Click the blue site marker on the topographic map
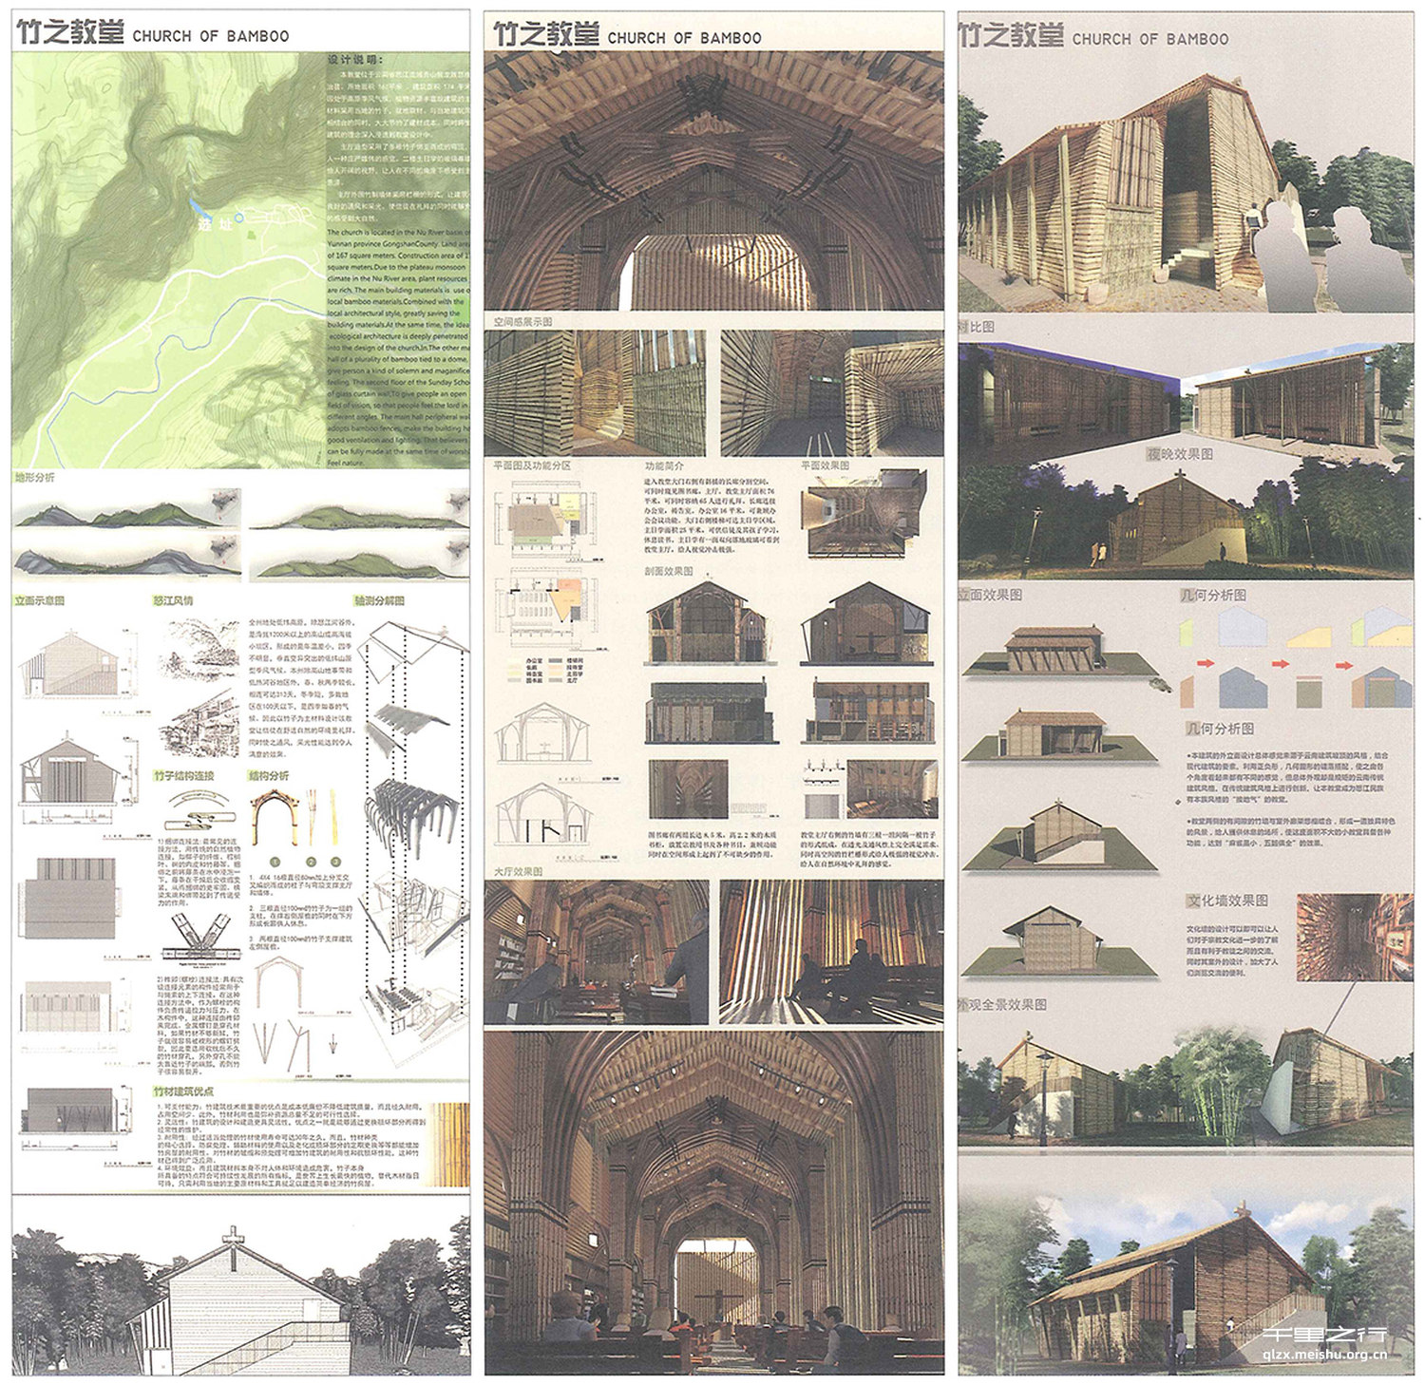 (x=195, y=206)
